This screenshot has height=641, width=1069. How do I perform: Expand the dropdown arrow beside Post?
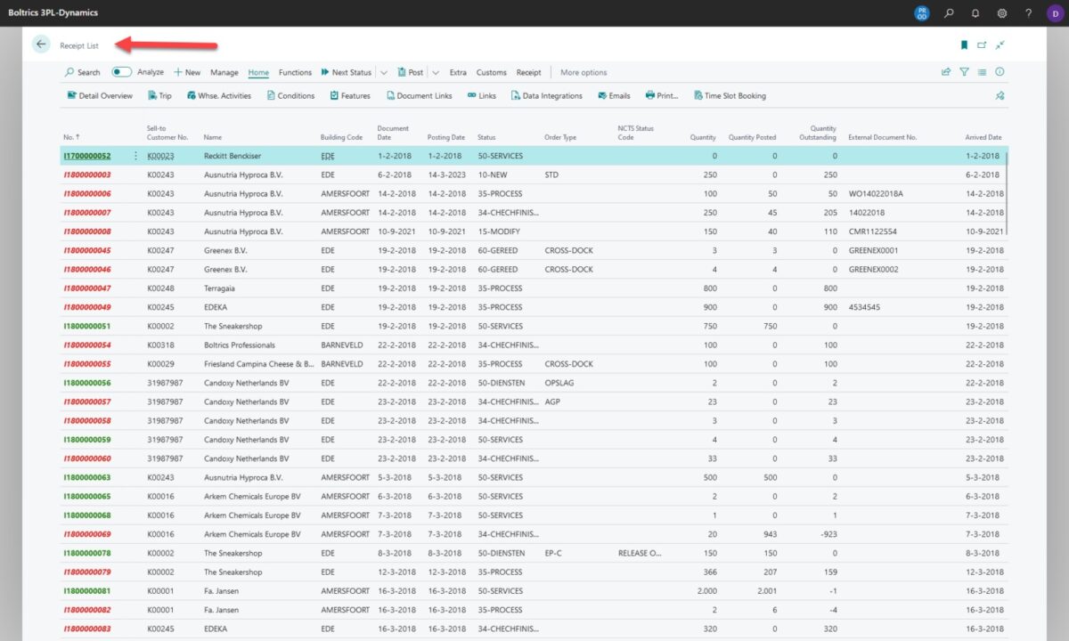[x=436, y=73]
